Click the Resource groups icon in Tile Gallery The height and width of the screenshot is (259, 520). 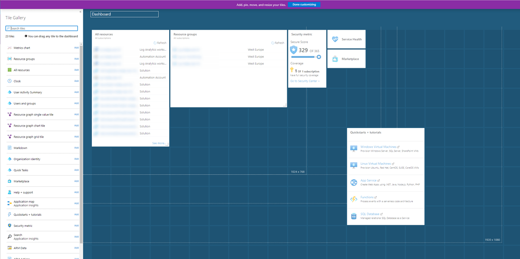point(9,59)
